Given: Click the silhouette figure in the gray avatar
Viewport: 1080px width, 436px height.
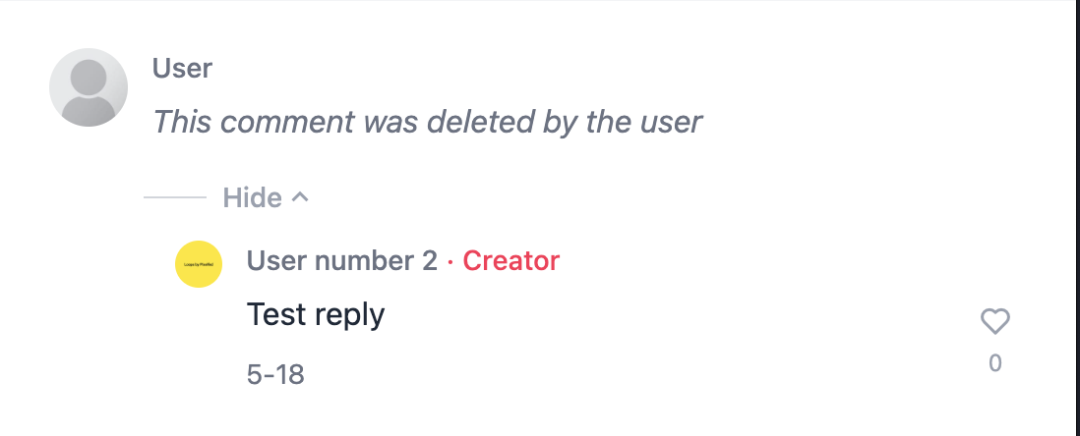Looking at the screenshot, I should (x=89, y=93).
